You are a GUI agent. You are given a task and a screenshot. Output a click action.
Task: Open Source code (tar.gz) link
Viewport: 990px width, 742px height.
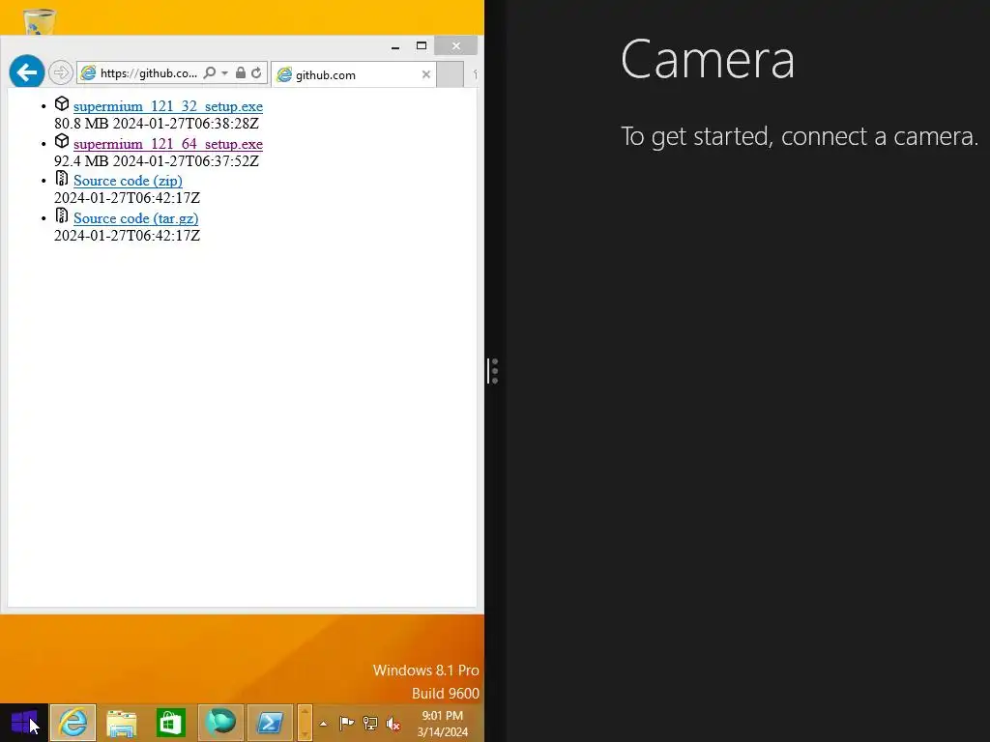(x=135, y=218)
